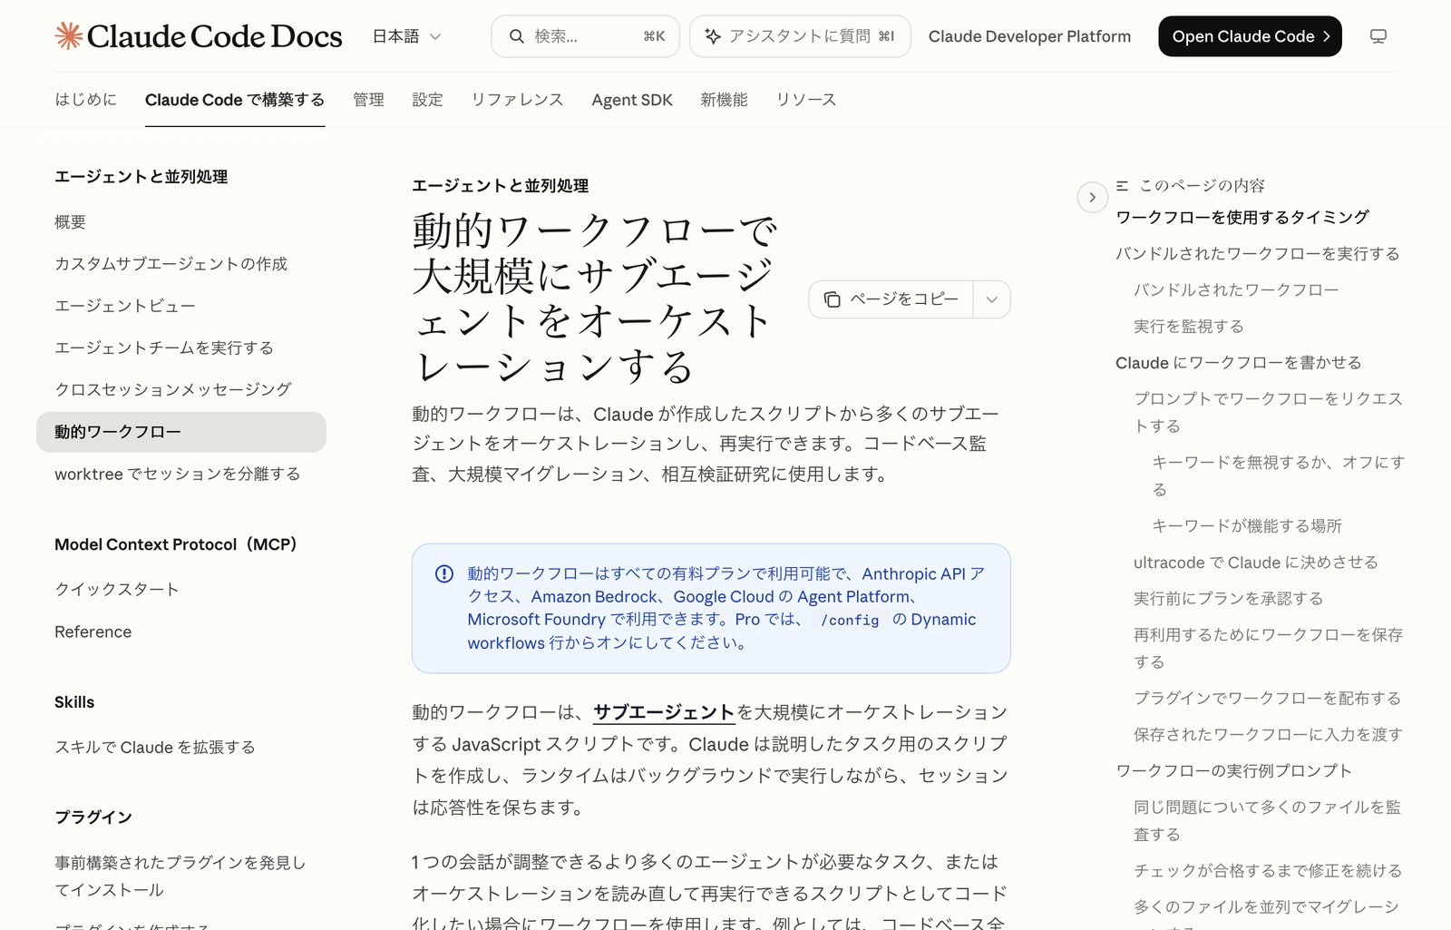
Task: Open 事前構築されたプラグインを発見してインストール page
Action: 180,876
